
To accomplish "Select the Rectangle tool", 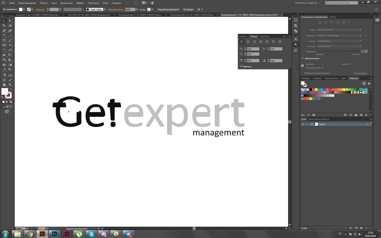I will 4,40.
